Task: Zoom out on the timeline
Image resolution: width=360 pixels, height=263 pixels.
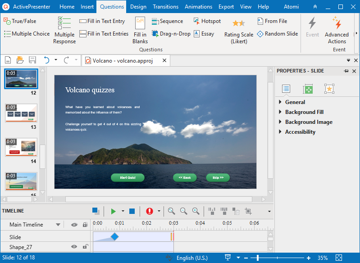Action: [184, 211]
